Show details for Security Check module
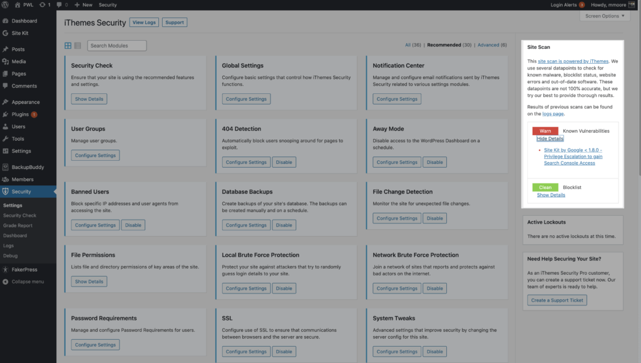Screen dimensions: 641x363 [x=89, y=99]
